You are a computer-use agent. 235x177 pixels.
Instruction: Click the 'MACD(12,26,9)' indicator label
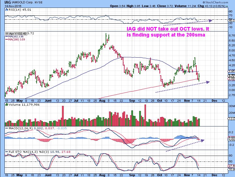21,128
